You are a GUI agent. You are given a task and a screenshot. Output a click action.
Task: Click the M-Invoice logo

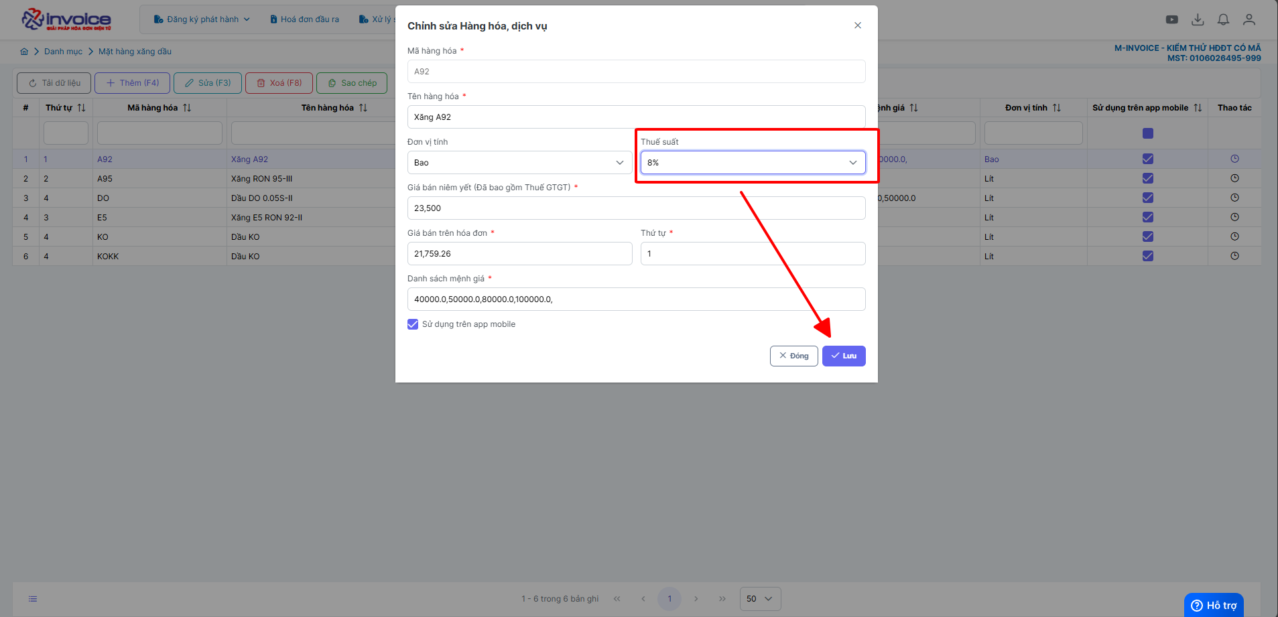point(66,19)
